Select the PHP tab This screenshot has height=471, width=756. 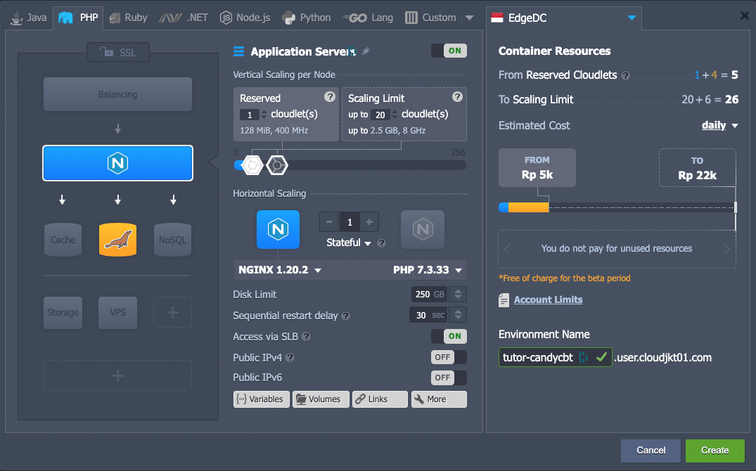click(x=78, y=18)
